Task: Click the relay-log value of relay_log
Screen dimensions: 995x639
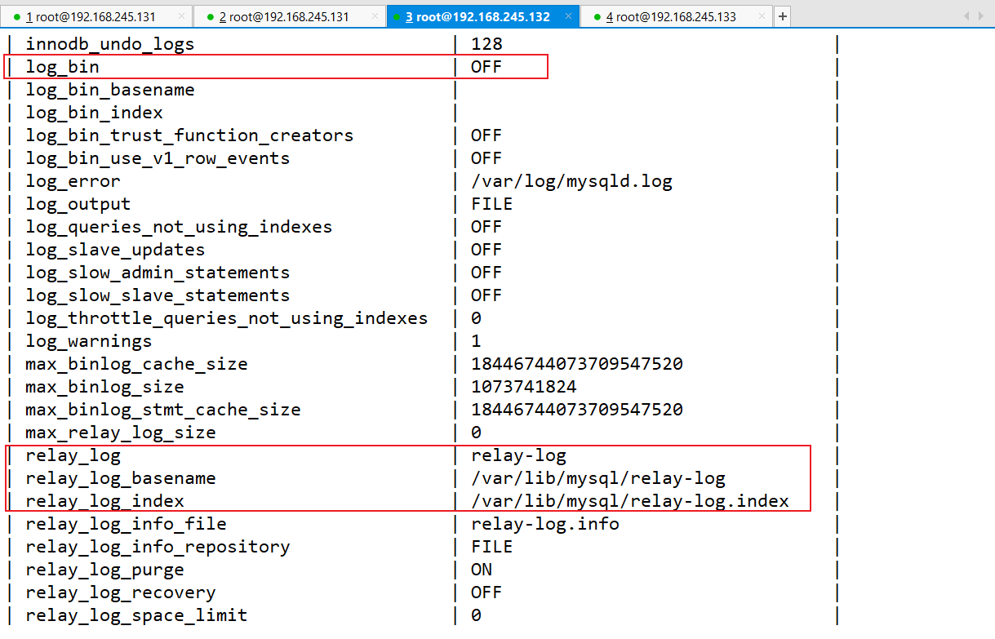Action: [518, 455]
